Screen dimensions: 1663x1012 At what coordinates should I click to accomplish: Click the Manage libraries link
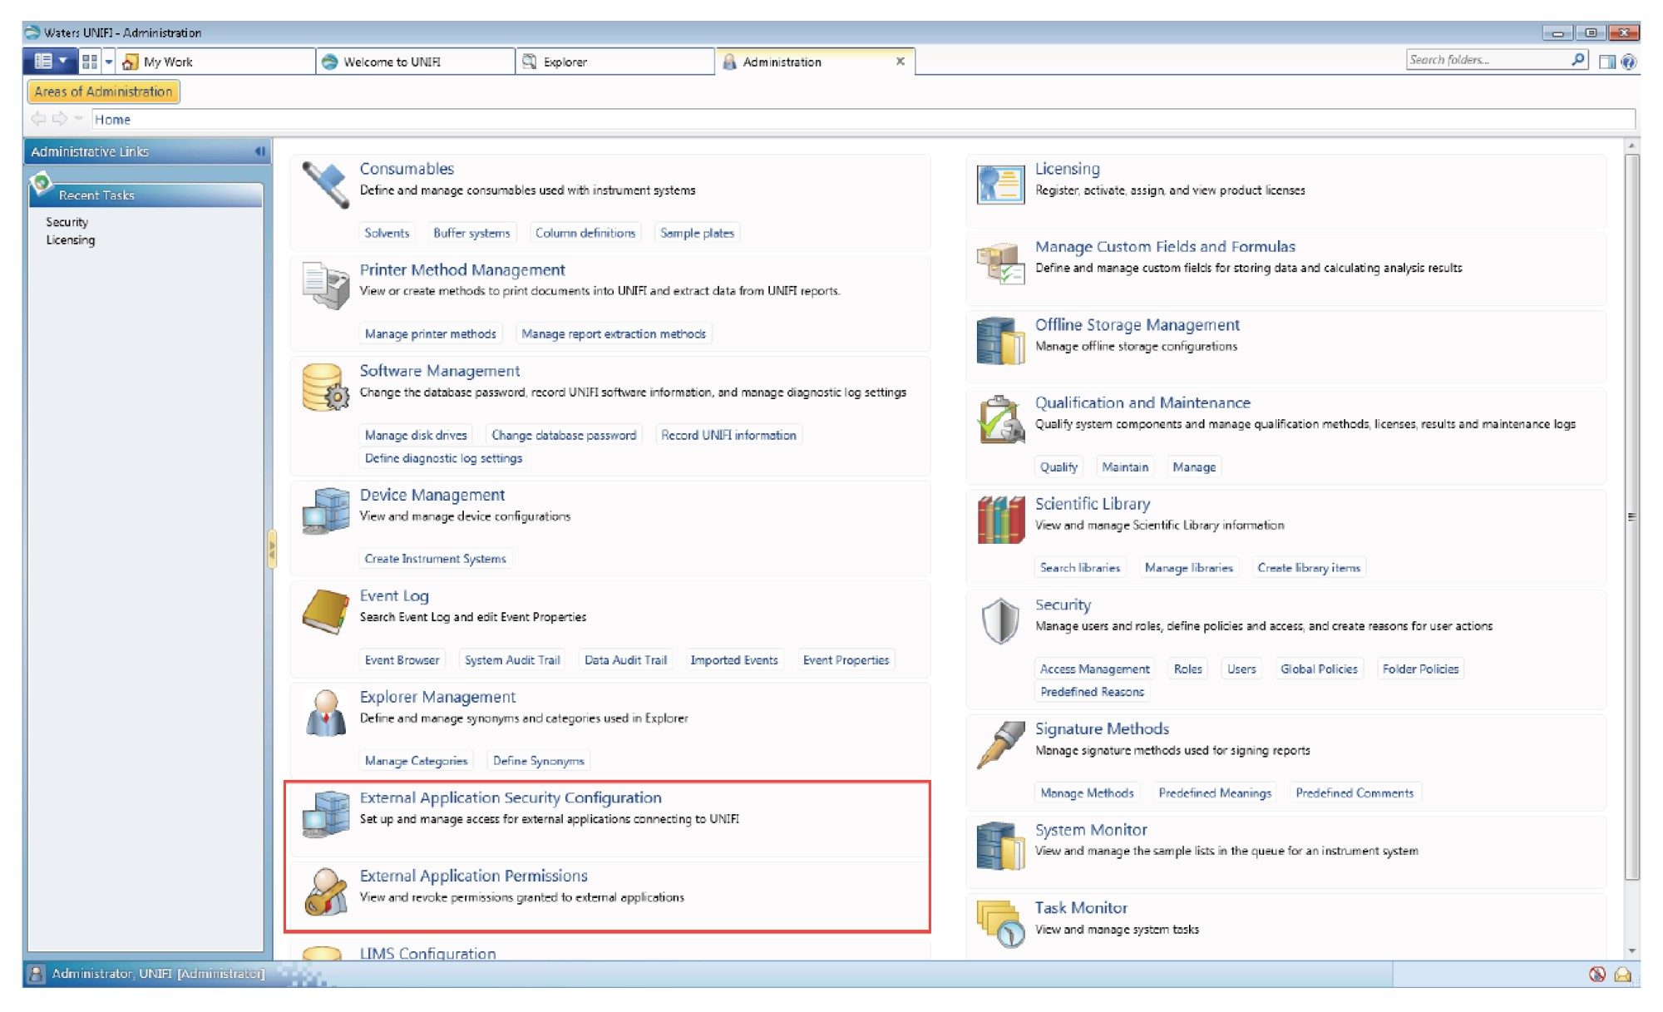click(x=1188, y=568)
